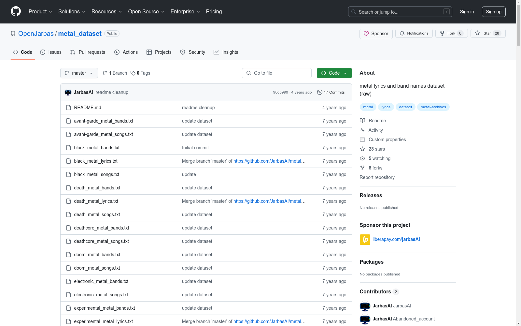Fork the repository with Fork button

pos(451,33)
